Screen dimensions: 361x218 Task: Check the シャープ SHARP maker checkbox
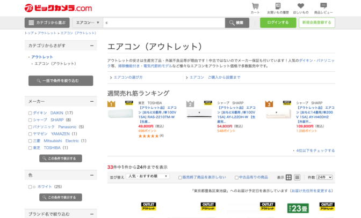(x=30, y=120)
